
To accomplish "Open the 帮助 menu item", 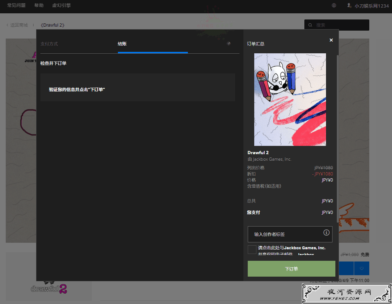I will point(39,5).
